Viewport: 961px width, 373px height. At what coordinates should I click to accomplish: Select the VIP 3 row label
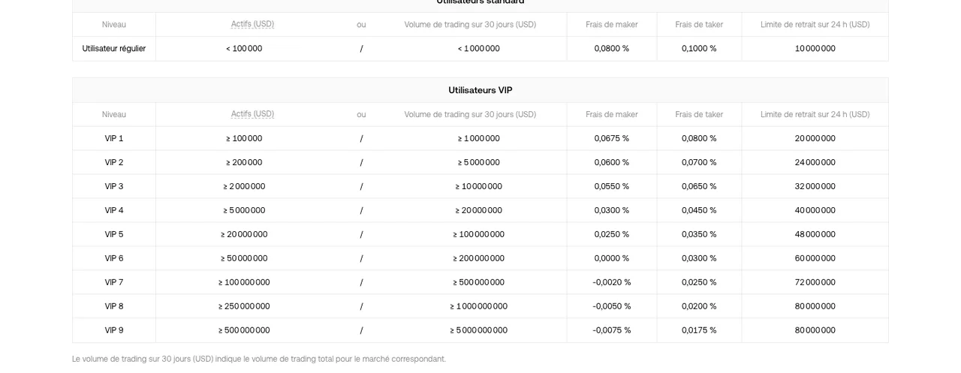point(114,186)
